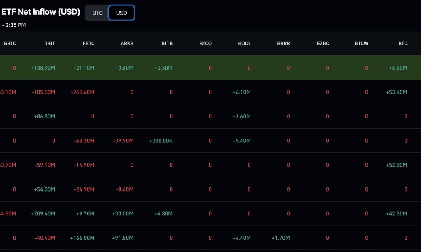Click the last BTC column header
This screenshot has width=421, height=252.
tap(403, 43)
